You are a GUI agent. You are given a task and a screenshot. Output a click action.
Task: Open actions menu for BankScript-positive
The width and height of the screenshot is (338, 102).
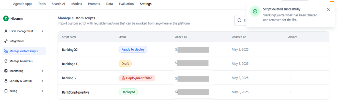pyautogui.click(x=291, y=92)
